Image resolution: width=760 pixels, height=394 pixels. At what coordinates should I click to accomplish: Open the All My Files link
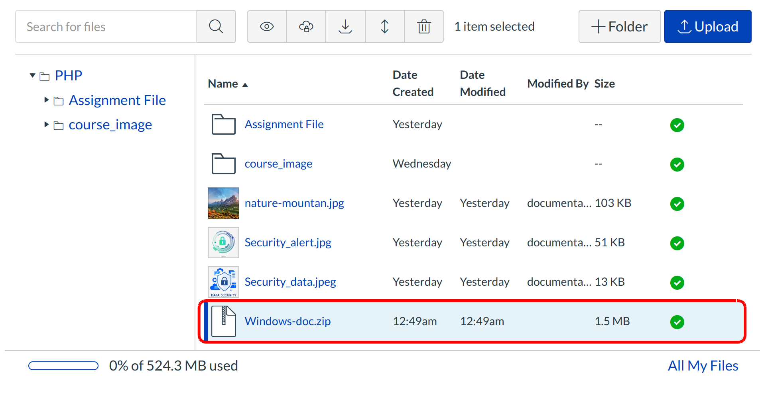[703, 366]
